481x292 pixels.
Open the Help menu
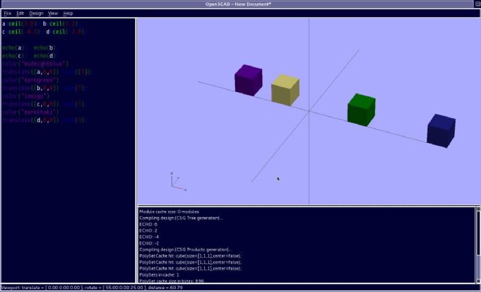pyautogui.click(x=68, y=13)
